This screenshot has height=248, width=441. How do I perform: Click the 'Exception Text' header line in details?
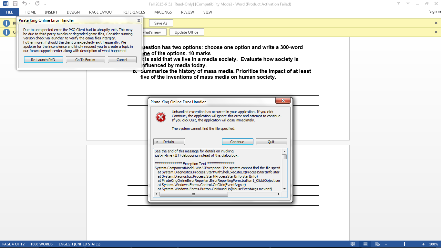195,164
